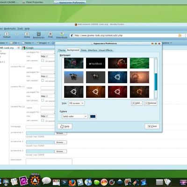This screenshot has height=187, width=187.
Task: Open the purple pen-and-paper dock icon
Action: 23,181
